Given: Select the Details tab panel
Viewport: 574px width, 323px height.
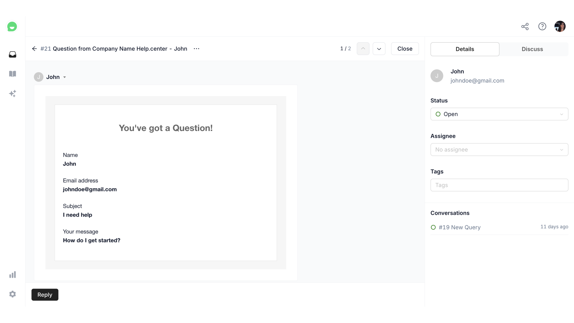Looking at the screenshot, I should point(465,49).
